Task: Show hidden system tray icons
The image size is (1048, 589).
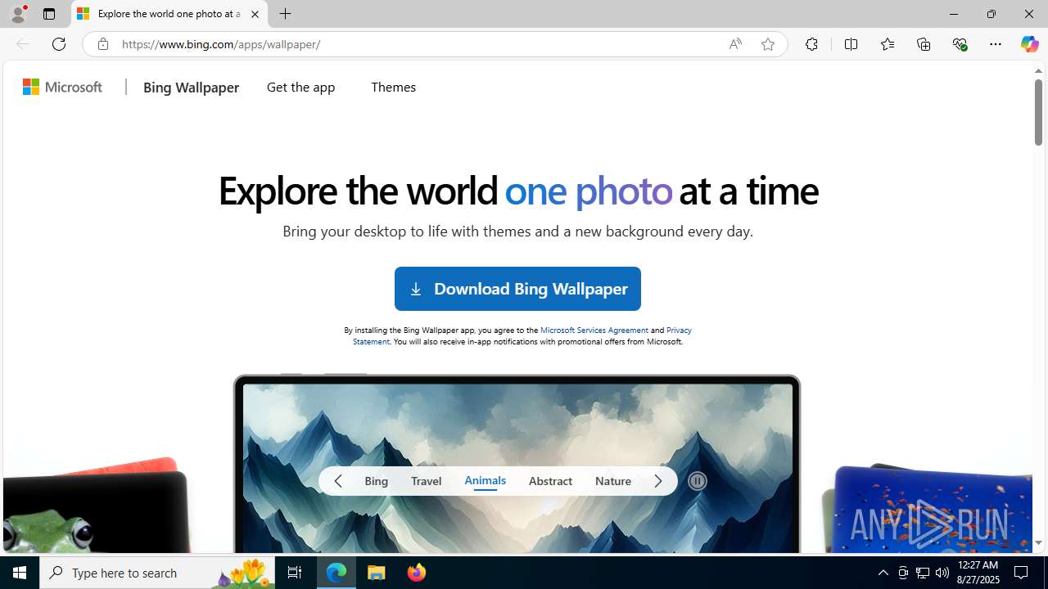Action: (883, 573)
